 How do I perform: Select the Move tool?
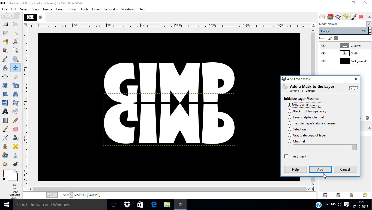[x=16, y=68]
